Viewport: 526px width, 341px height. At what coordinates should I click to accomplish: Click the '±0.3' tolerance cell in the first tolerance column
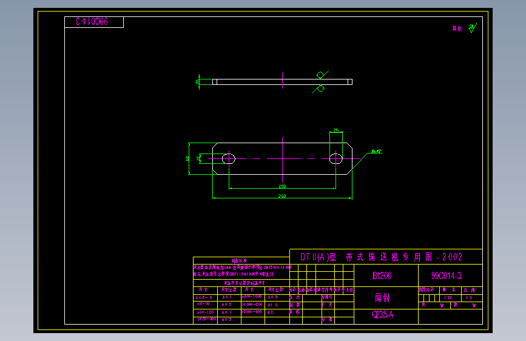[x=227, y=312]
